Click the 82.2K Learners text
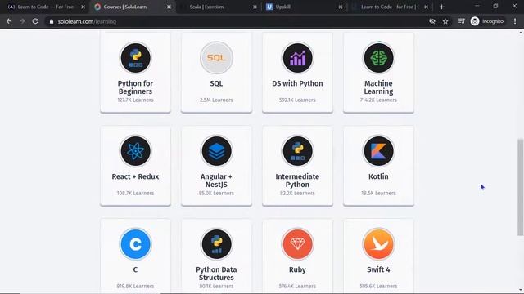The image size is (524, 294). click(x=297, y=193)
